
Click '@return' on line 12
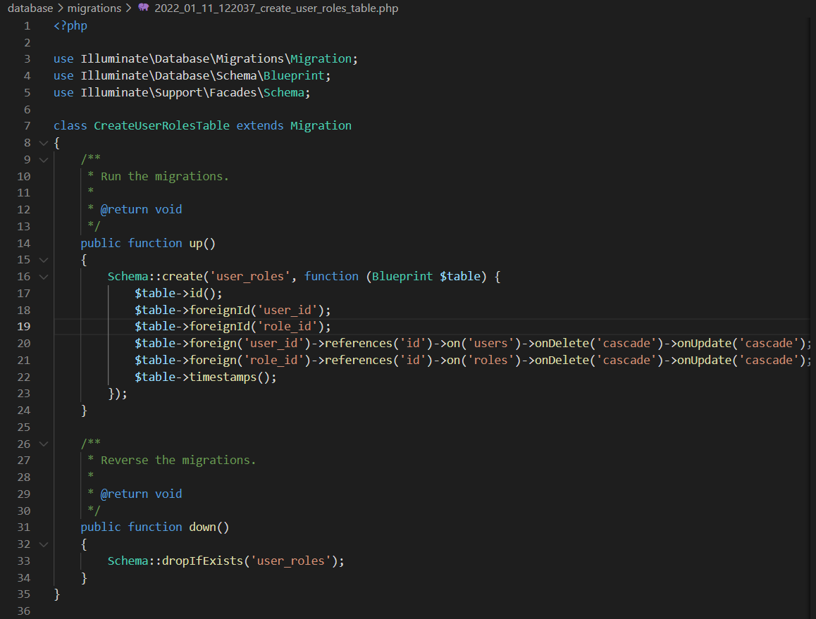pos(124,210)
